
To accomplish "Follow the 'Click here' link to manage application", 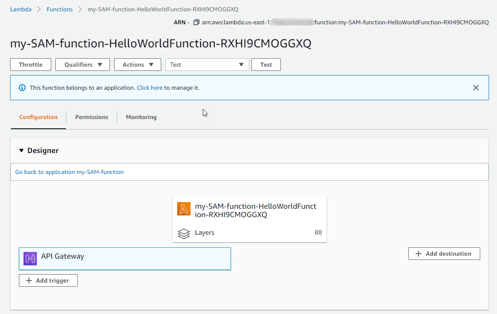I will tap(149, 88).
